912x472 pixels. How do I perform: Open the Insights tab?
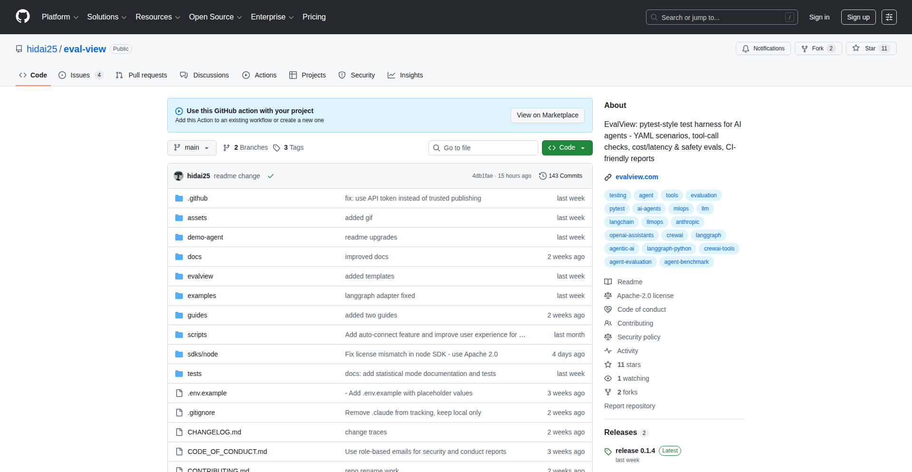405,75
